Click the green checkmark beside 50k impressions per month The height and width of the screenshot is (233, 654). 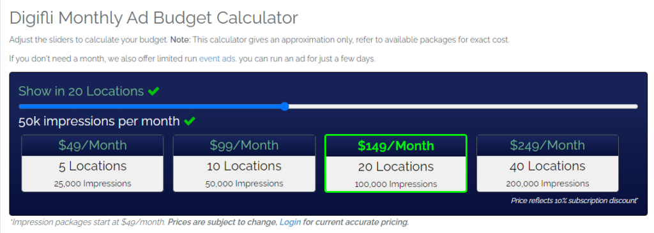[x=189, y=121]
